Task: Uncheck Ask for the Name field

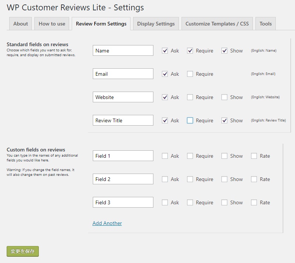Action: [165, 51]
